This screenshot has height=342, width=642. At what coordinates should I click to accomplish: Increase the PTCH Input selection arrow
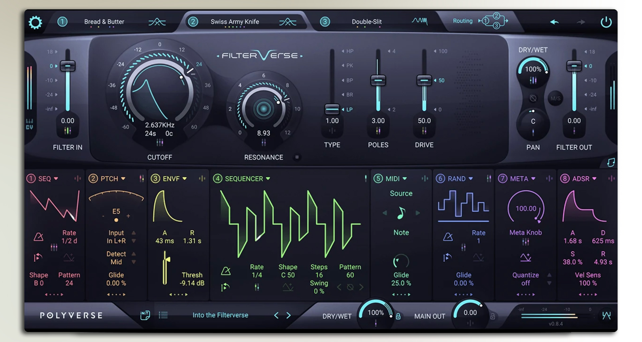pyautogui.click(x=134, y=233)
